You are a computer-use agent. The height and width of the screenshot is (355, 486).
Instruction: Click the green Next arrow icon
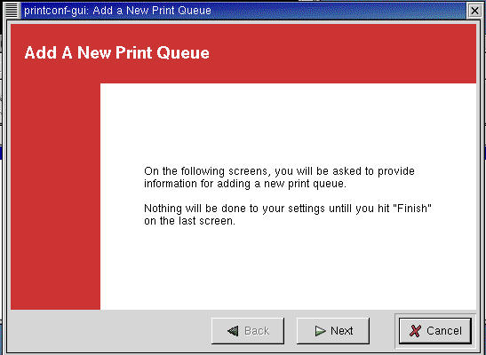(320, 331)
